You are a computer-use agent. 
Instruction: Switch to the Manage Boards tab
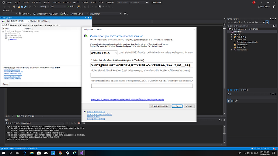[x=37, y=25]
